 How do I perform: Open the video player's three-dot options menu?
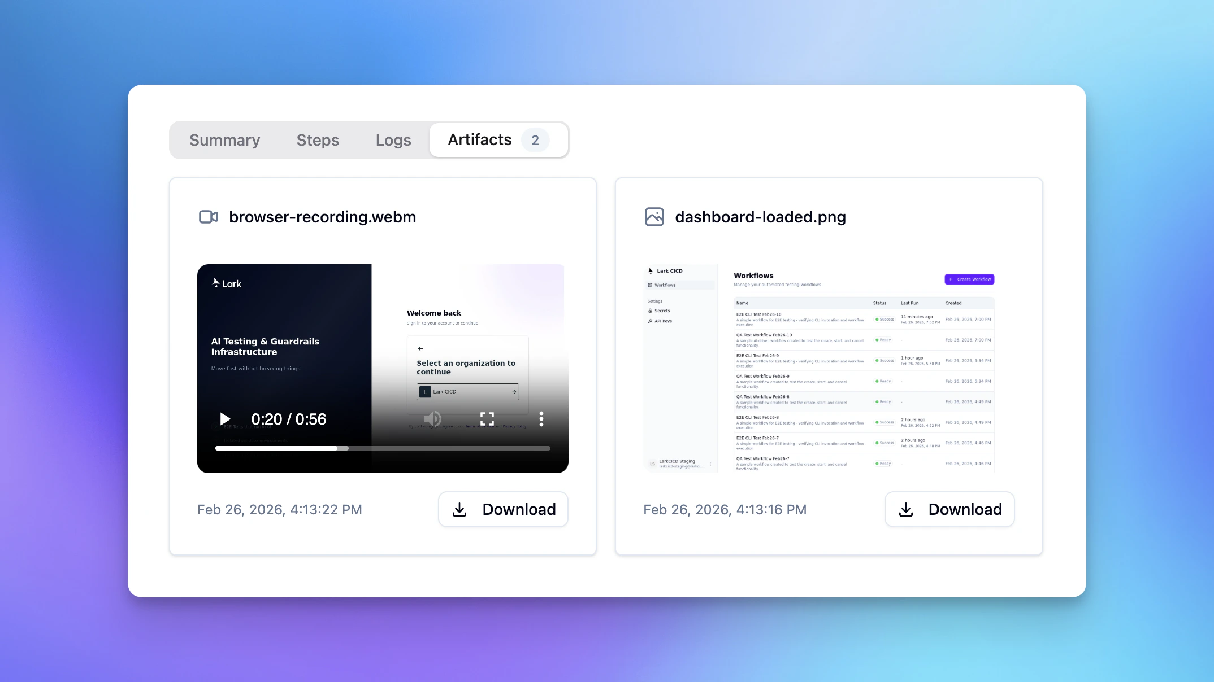[x=541, y=419]
